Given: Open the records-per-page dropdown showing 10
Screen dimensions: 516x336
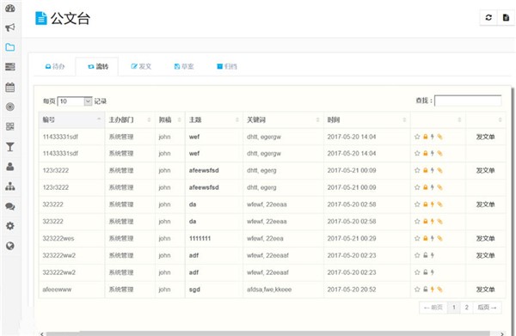Looking at the screenshot, I should click(75, 101).
